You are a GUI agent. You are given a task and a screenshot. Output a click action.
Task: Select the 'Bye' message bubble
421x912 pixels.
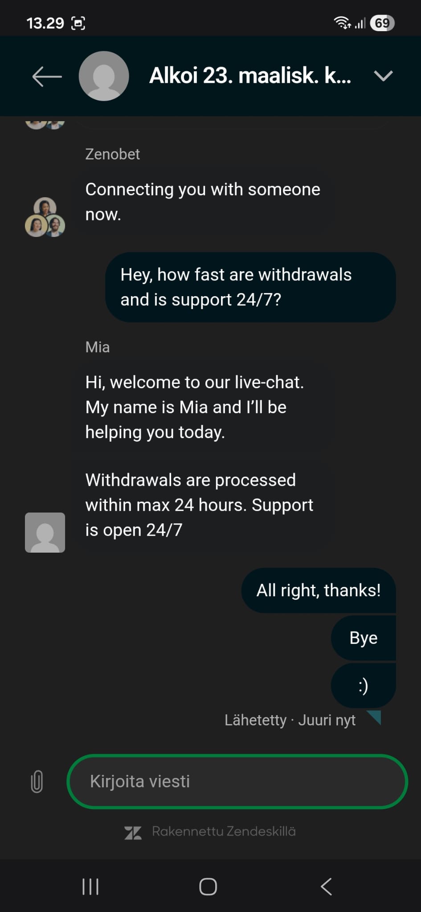coord(364,638)
